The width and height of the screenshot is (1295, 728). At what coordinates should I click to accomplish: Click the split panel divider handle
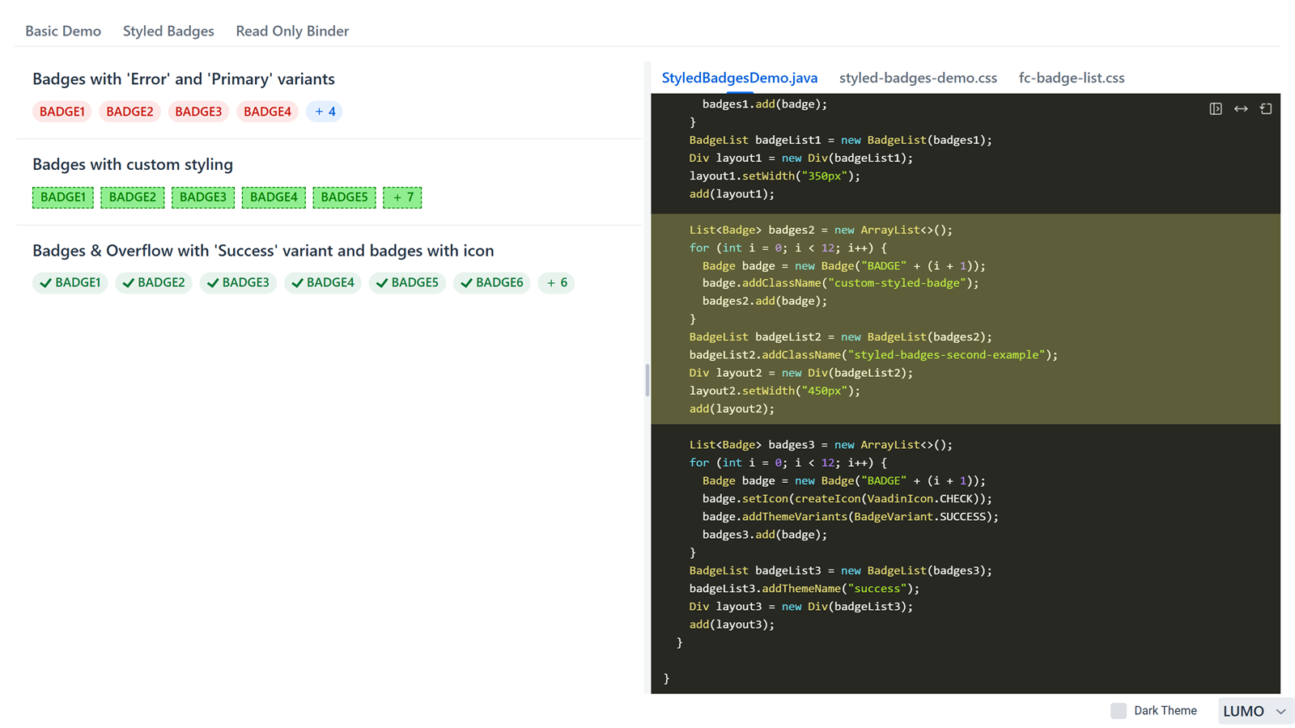(x=647, y=379)
